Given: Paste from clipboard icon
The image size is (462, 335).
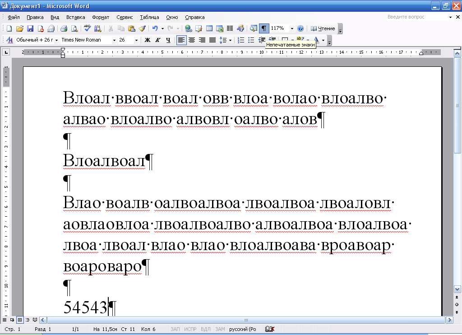Looking at the screenshot, I should pos(132,28).
